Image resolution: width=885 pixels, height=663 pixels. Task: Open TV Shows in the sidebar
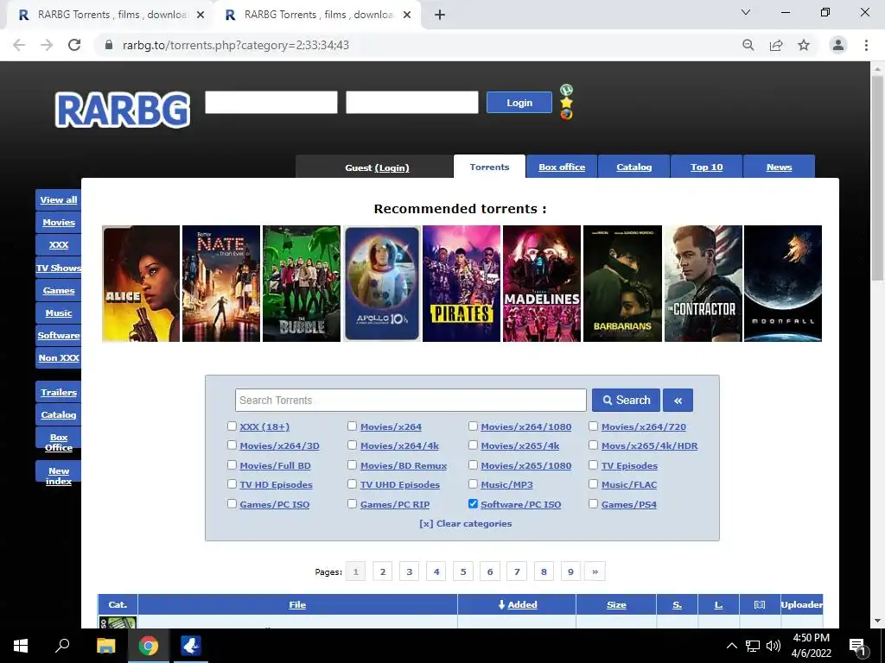tap(59, 268)
